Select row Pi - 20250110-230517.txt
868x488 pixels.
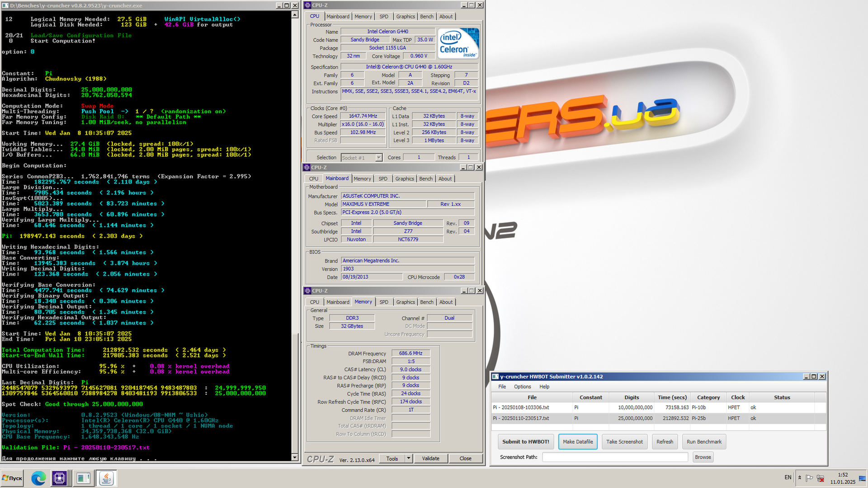[659, 418]
